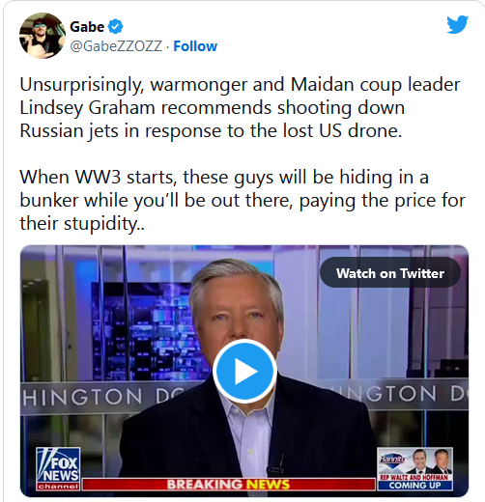Viewport: 485px width, 502px height.
Task: Click the Hannity logo in video corner
Action: pyautogui.click(x=392, y=460)
